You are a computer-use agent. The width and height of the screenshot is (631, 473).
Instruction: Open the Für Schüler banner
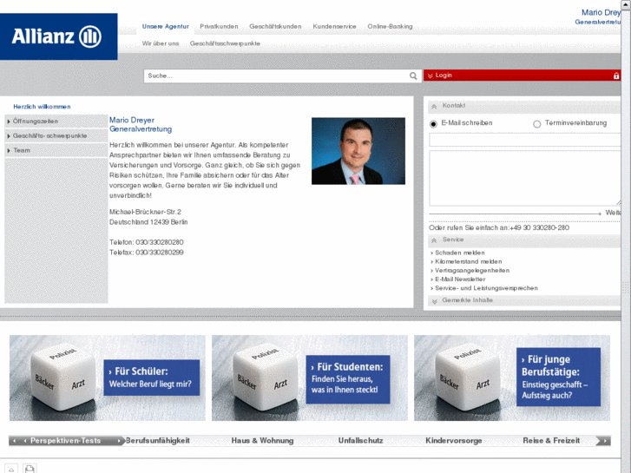point(108,378)
